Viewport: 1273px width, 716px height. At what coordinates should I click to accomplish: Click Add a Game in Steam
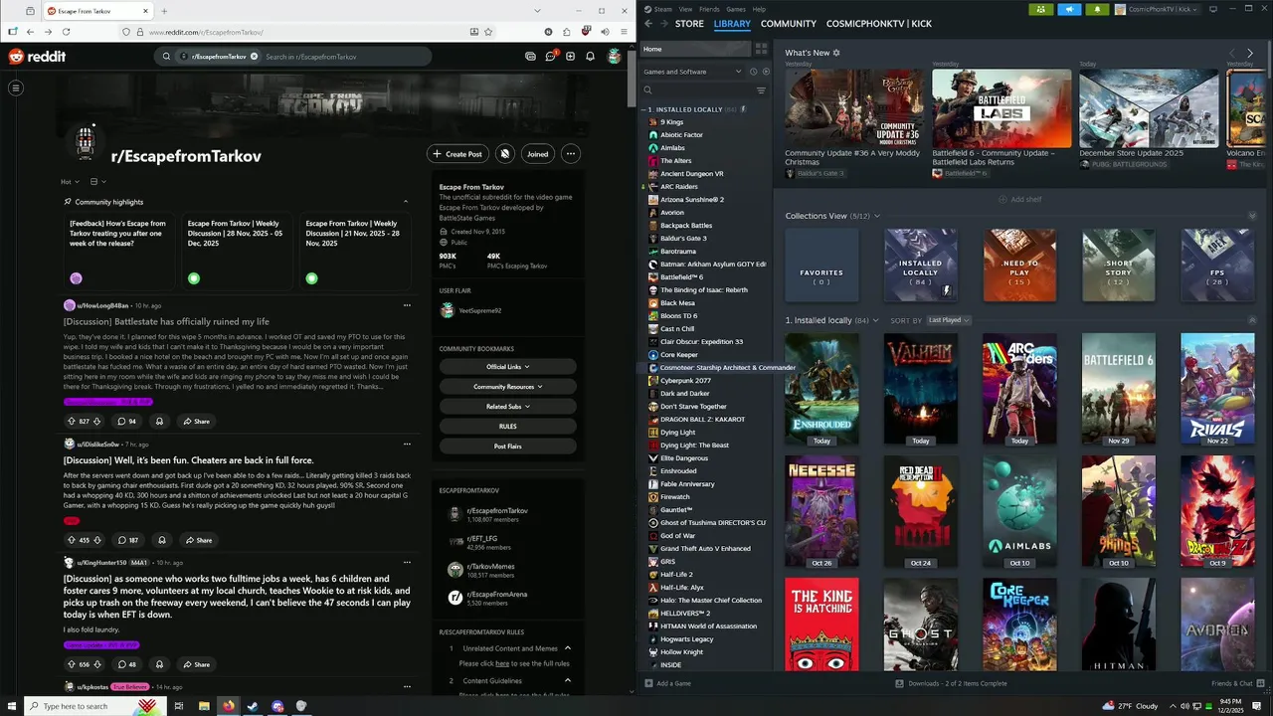click(x=666, y=683)
